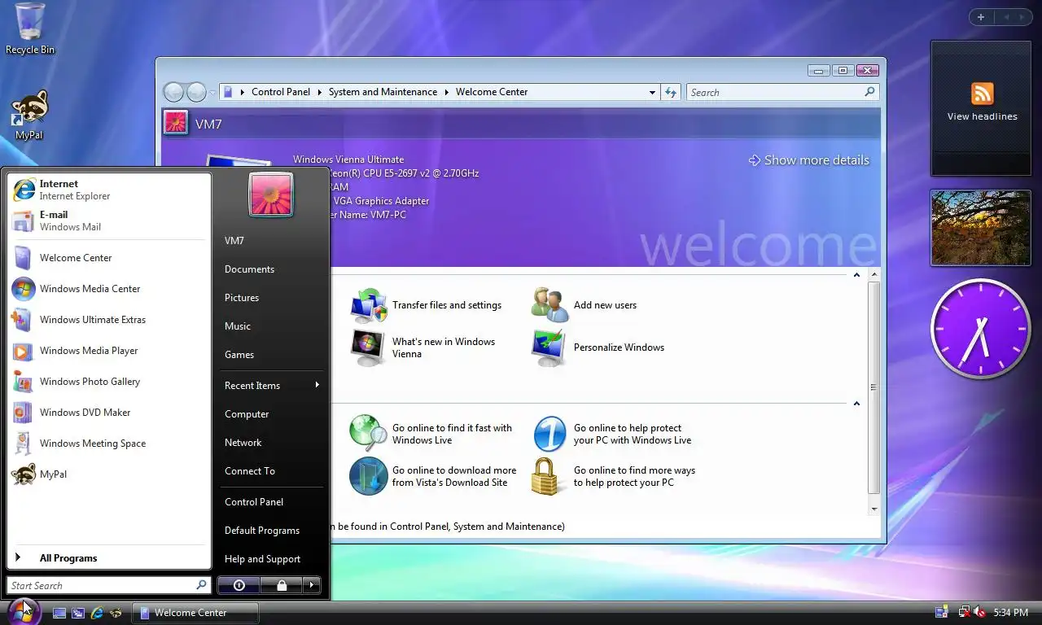1042x625 pixels.
Task: Launch Welcome Center from Start menu
Action: click(x=109, y=258)
